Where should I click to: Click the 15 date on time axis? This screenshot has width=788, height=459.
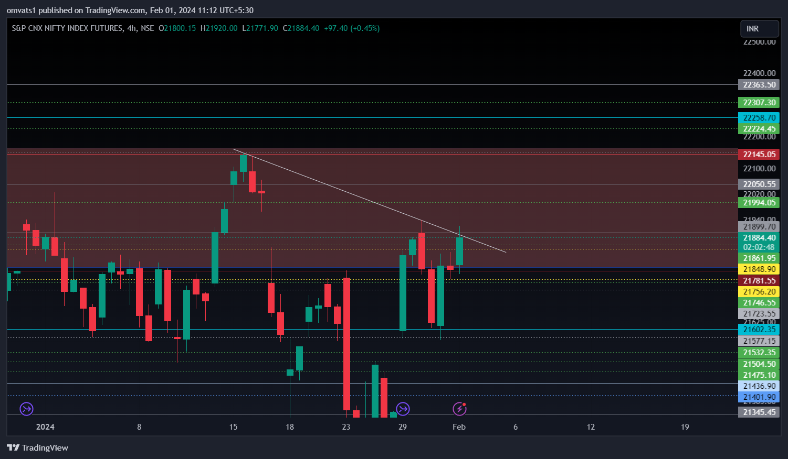(x=233, y=427)
